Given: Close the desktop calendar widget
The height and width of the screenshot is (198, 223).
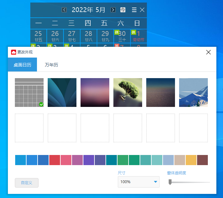Looking at the screenshot, I should tap(142, 10).
